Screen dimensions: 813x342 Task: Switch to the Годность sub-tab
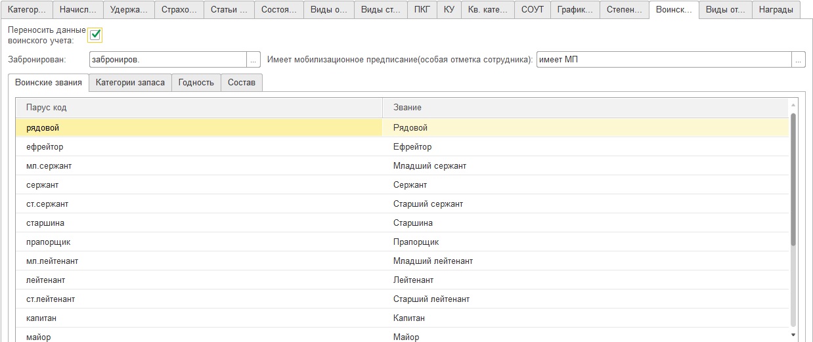click(x=196, y=83)
